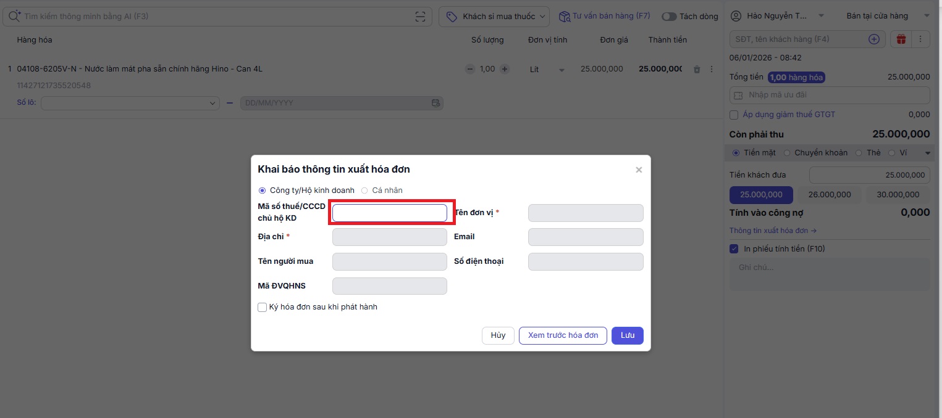Click Tư vấn bán hàng (F7)
This screenshot has height=418, width=942.
point(604,16)
